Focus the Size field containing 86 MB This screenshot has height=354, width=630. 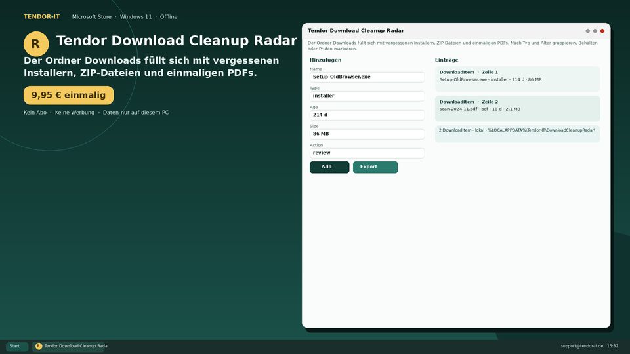[x=367, y=134]
